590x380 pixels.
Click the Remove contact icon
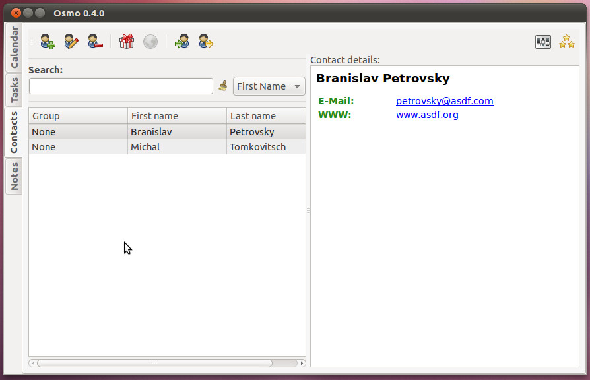(x=95, y=42)
